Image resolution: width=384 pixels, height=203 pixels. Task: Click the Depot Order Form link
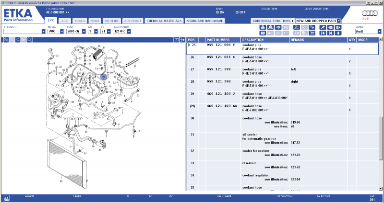(316, 9)
